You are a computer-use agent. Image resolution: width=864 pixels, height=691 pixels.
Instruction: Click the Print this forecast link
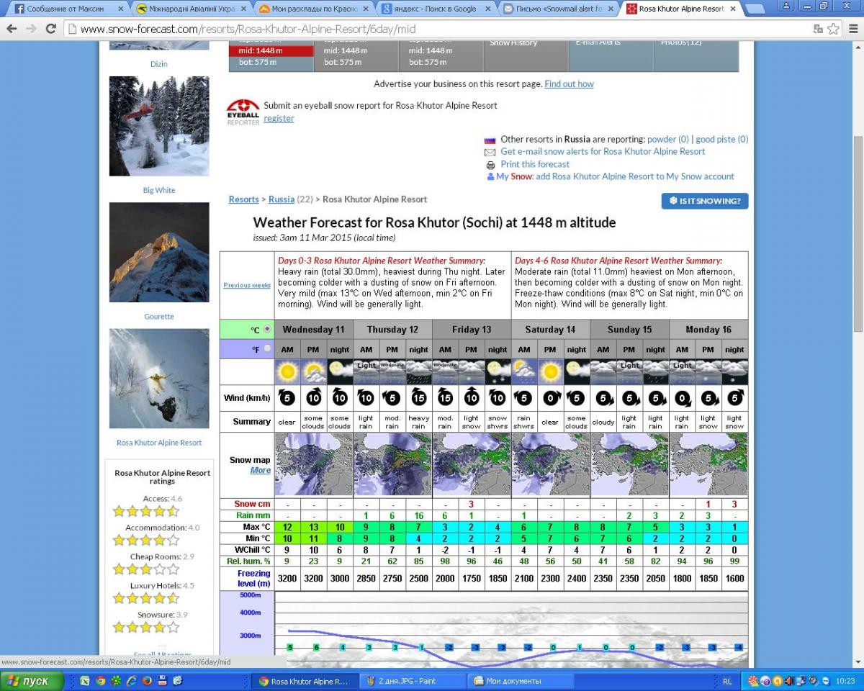(535, 164)
